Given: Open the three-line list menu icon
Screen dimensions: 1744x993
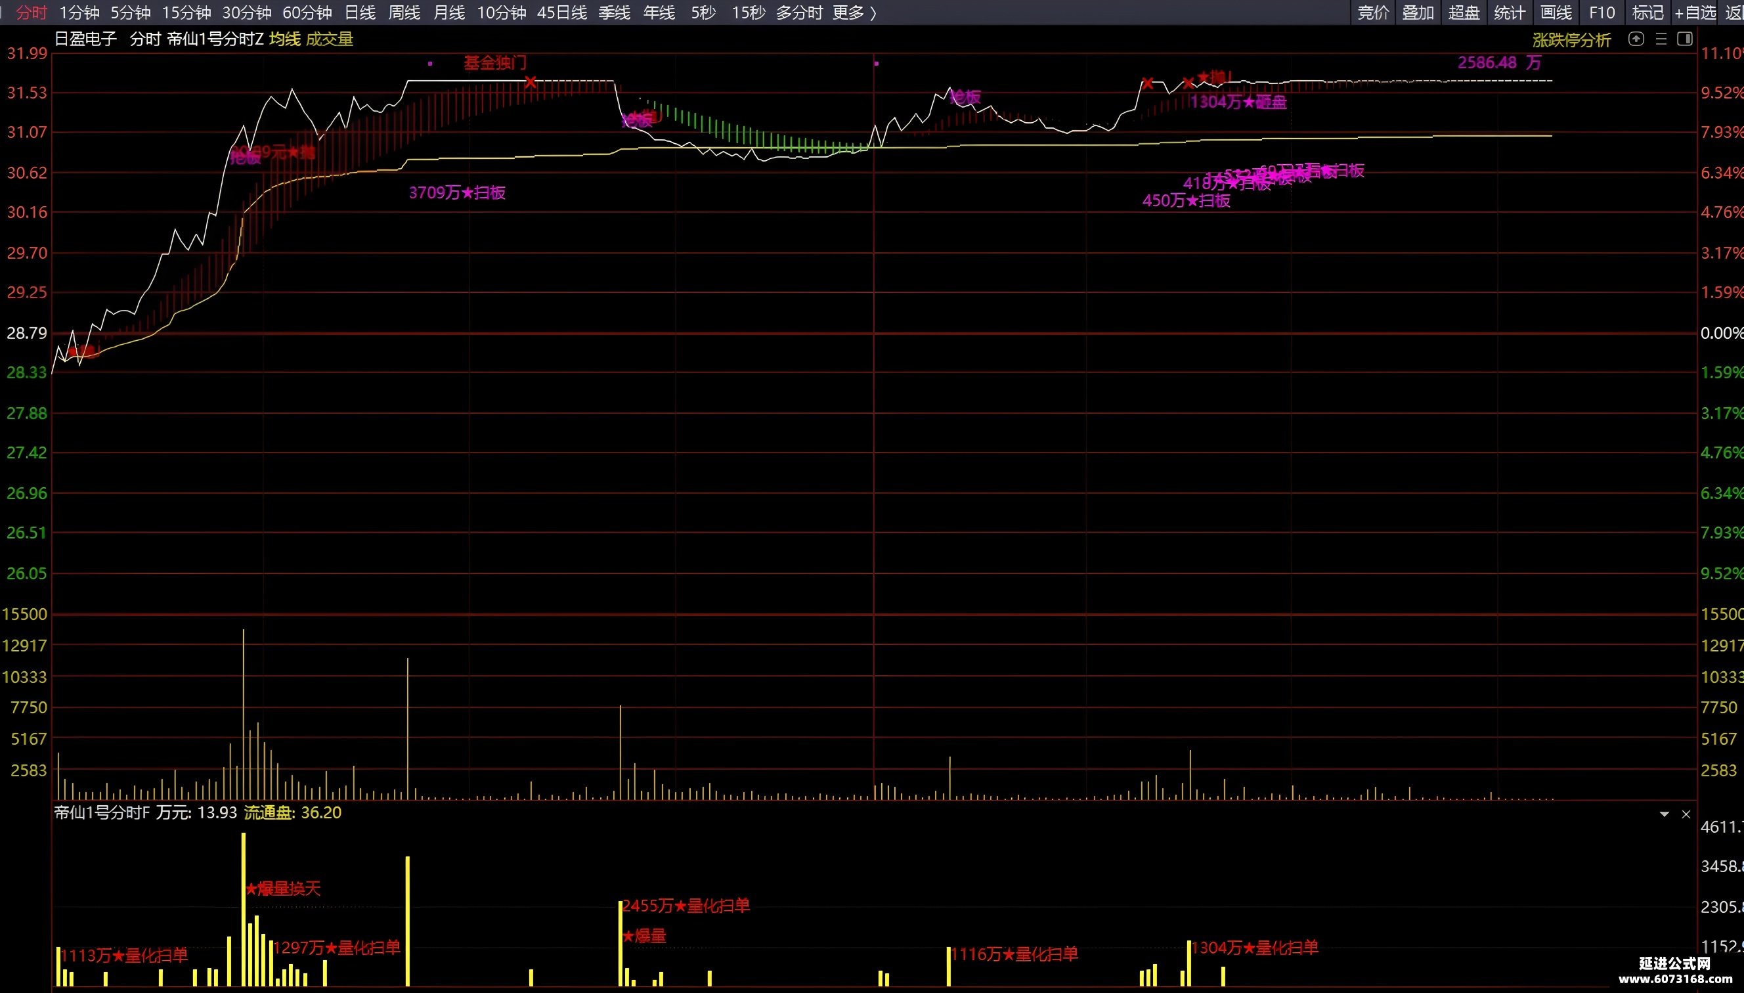Looking at the screenshot, I should [x=1661, y=39].
